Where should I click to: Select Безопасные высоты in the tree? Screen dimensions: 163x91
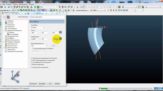point(13,40)
